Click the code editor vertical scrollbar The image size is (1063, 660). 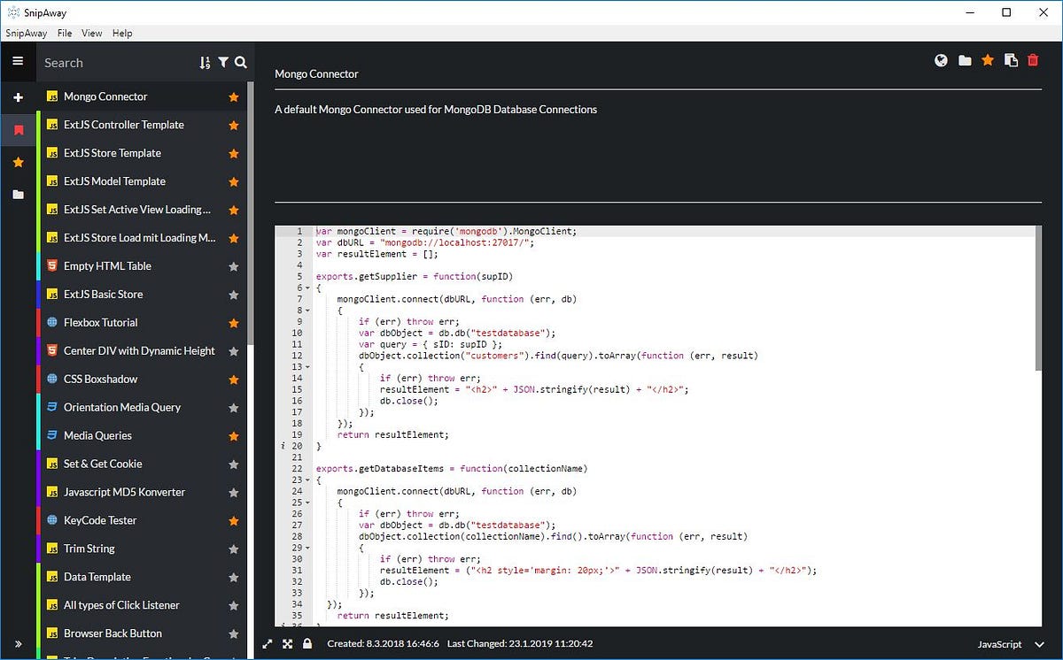tap(1038, 298)
